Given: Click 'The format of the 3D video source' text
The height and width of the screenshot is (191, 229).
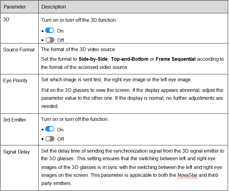Looking at the screenshot, I should (x=78, y=50).
